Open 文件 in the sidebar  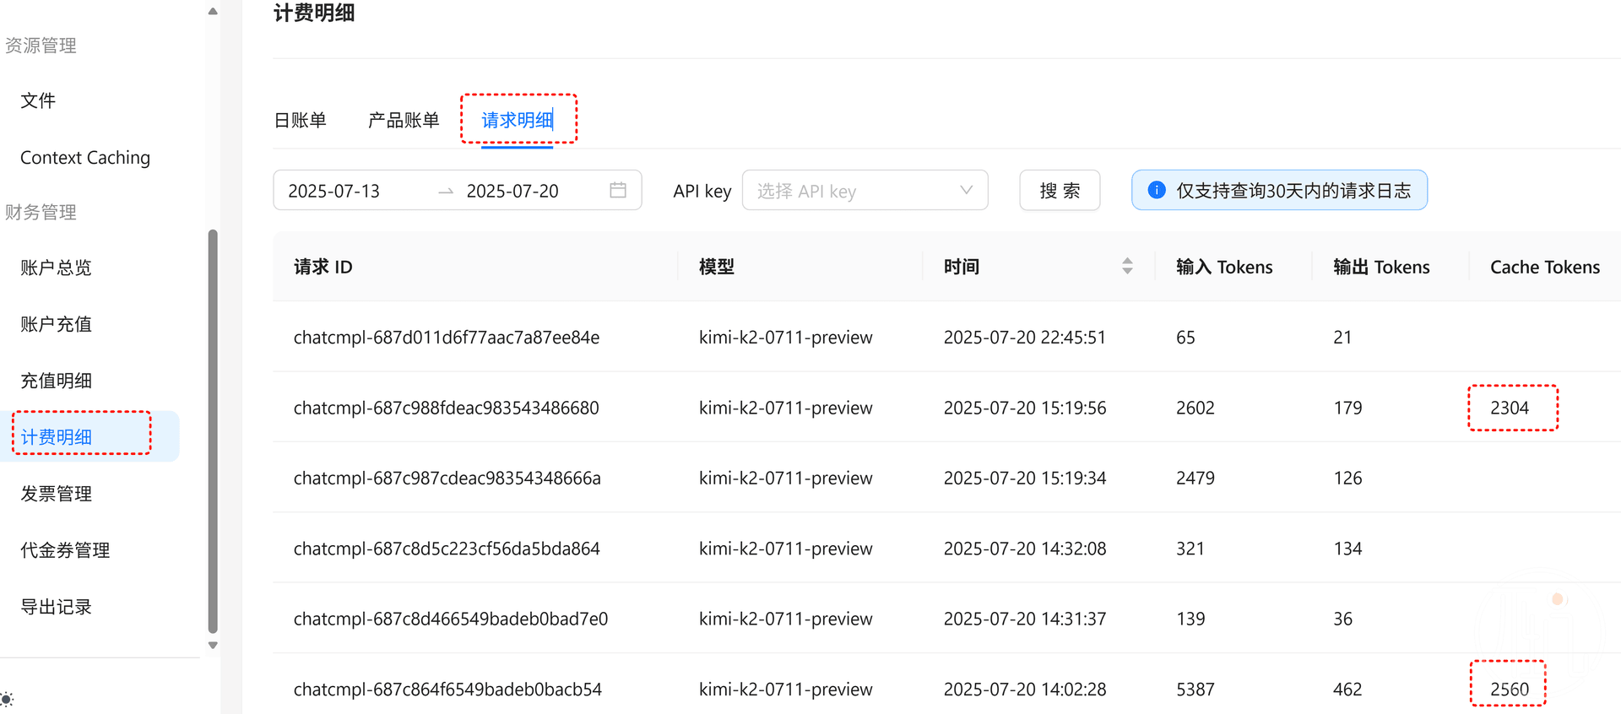pyautogui.click(x=38, y=100)
